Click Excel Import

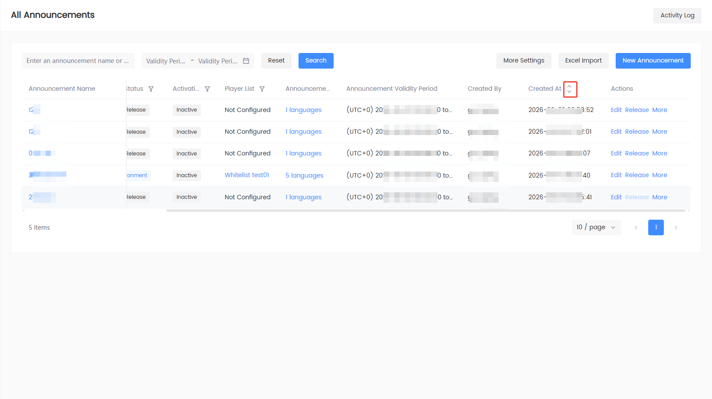[x=583, y=61]
